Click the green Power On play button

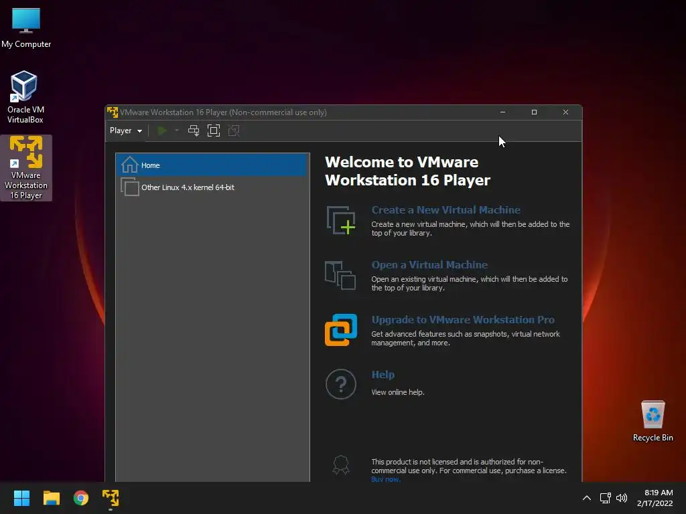(162, 131)
